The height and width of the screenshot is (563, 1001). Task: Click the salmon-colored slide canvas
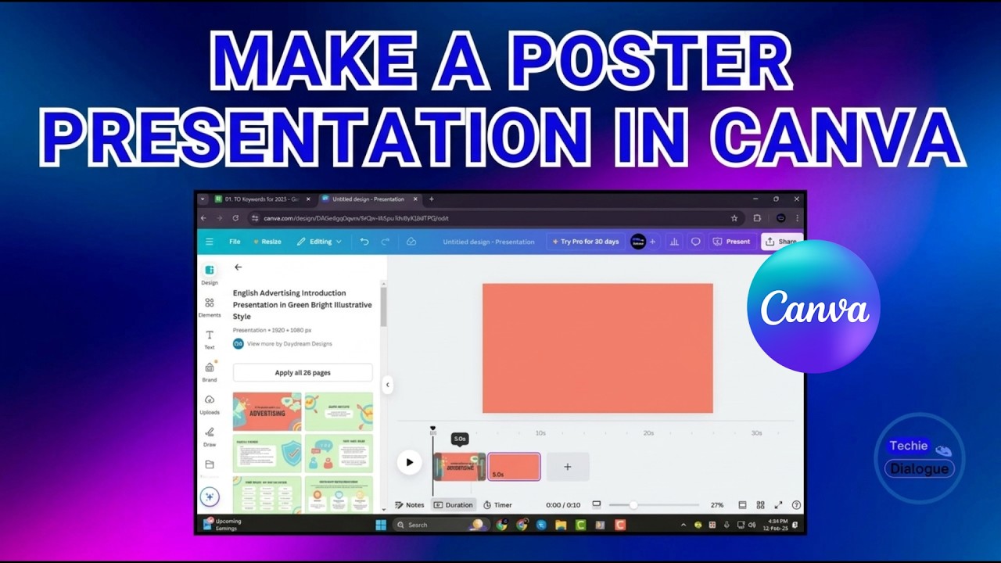pos(597,348)
